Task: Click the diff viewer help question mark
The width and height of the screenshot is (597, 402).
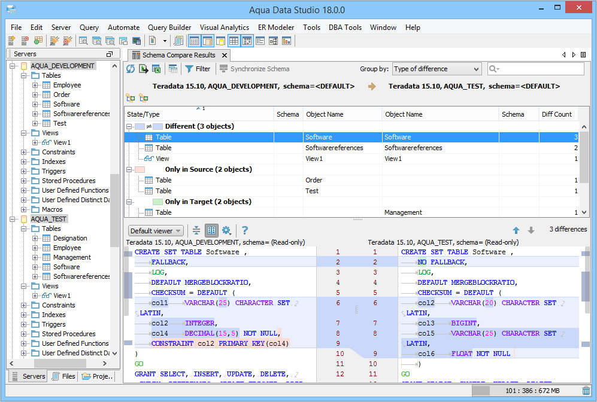Action: [x=245, y=230]
